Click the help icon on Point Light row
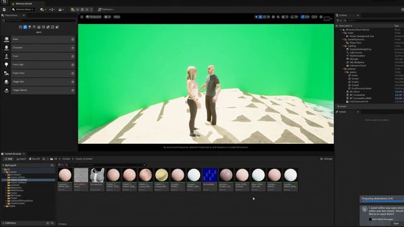The image size is (404, 227). [73, 65]
